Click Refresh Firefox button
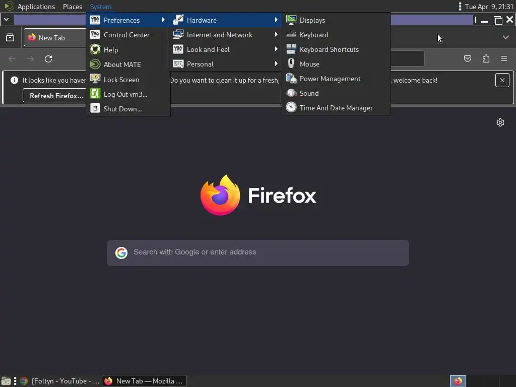This screenshot has height=387, width=516. tap(56, 96)
